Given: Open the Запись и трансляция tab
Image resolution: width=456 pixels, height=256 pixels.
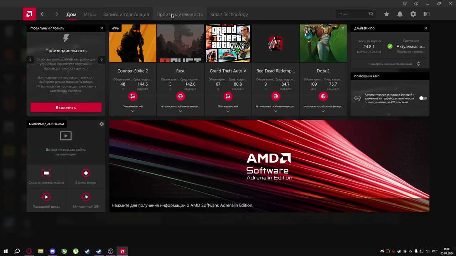Looking at the screenshot, I should (x=126, y=14).
